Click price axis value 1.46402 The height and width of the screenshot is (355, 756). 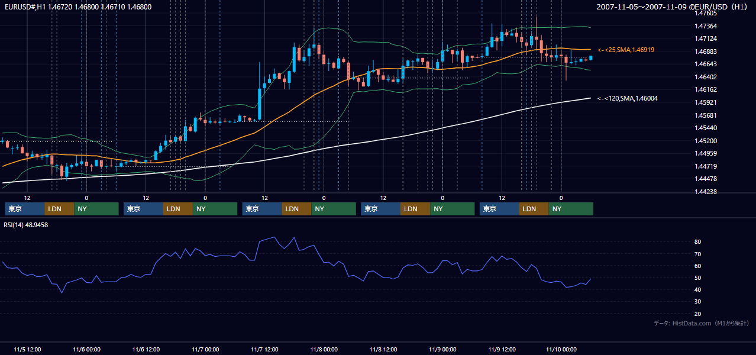tap(705, 77)
